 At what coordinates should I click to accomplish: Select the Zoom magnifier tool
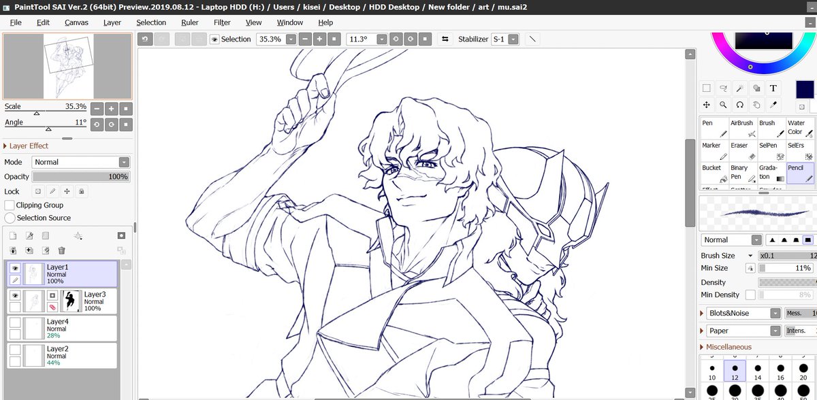(x=723, y=105)
